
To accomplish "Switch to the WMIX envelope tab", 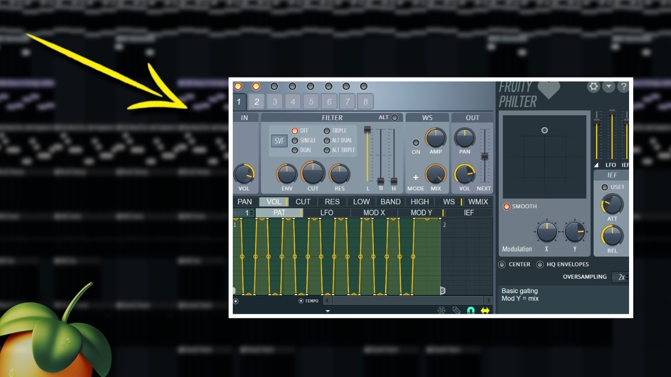I will click(478, 202).
